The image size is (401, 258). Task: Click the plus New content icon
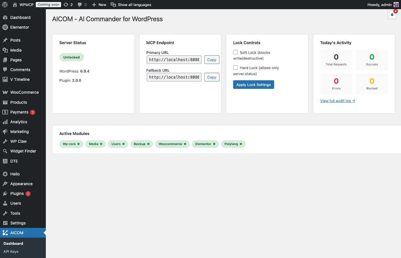click(94, 5)
